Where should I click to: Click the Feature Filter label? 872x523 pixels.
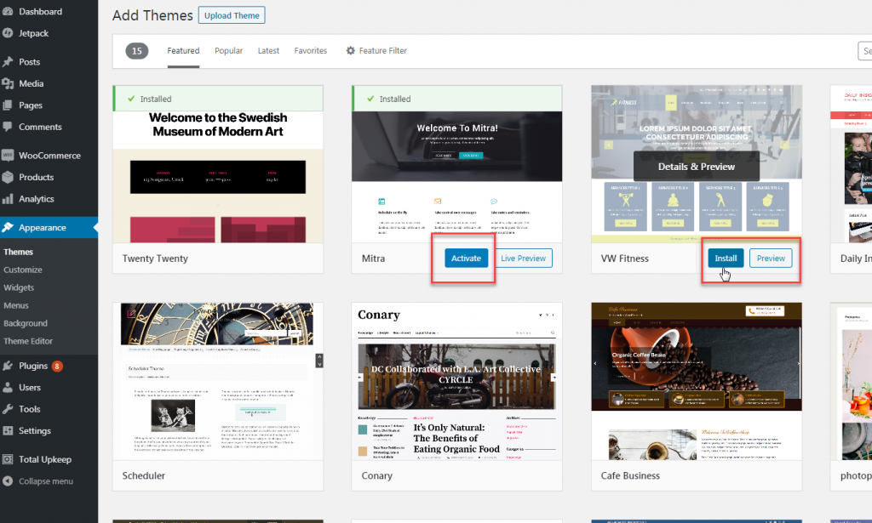coord(382,50)
